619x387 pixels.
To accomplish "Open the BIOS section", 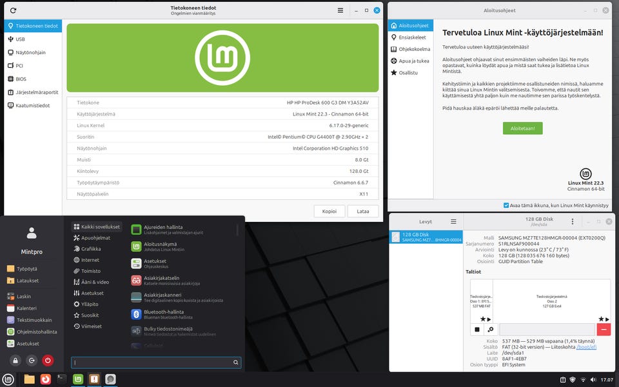I will 33,79.
